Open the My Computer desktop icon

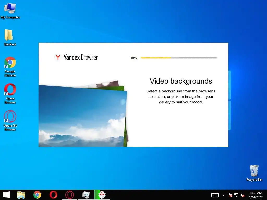(x=10, y=11)
